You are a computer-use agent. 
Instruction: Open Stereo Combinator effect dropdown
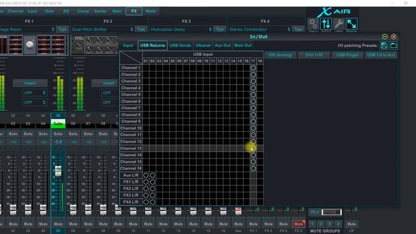click(x=259, y=29)
